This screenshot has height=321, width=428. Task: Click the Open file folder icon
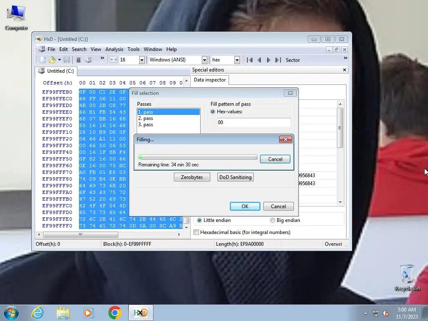pos(52,60)
